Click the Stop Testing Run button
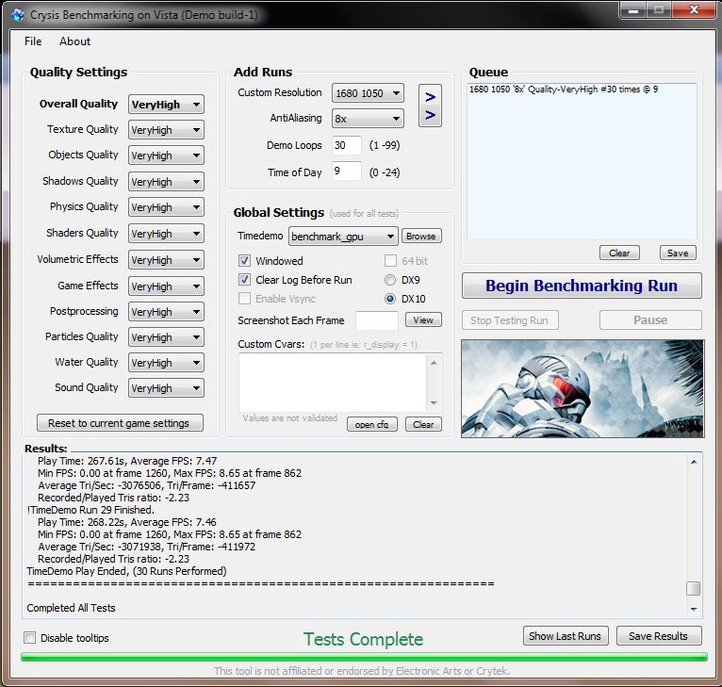The height and width of the screenshot is (687, 722). (x=510, y=320)
